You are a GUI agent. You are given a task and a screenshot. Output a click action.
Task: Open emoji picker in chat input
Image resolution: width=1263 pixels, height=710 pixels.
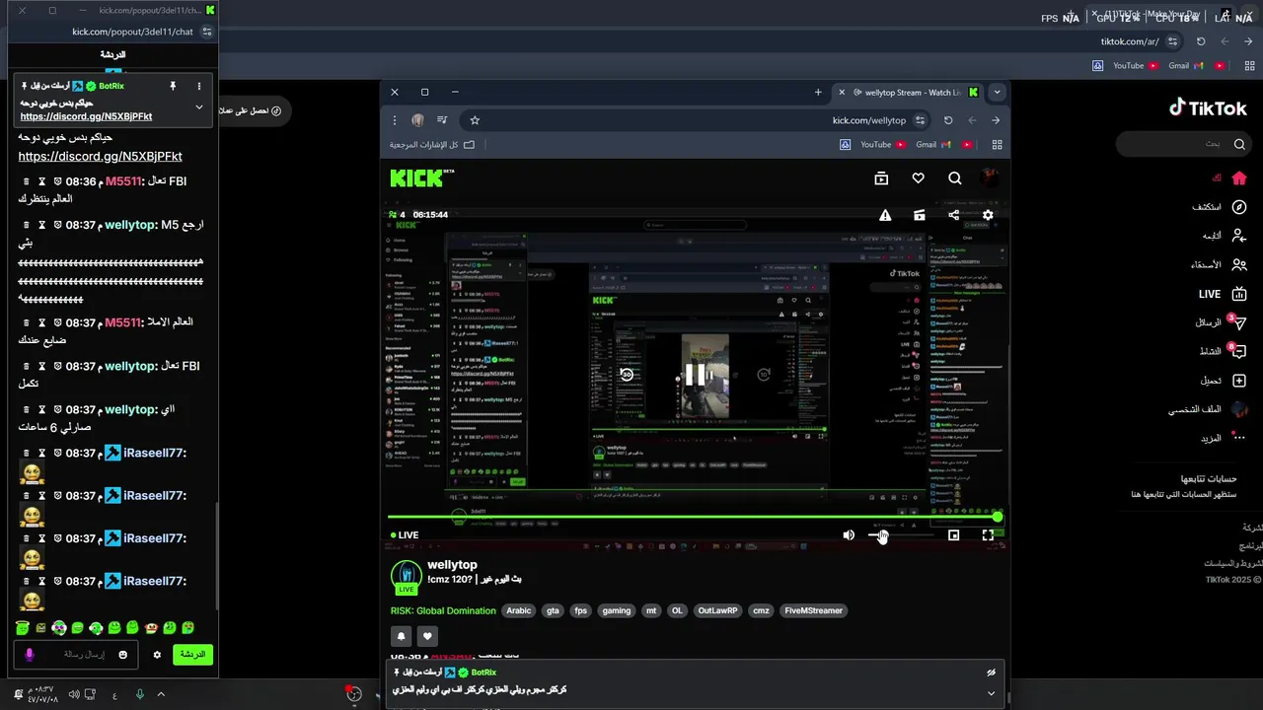click(122, 655)
